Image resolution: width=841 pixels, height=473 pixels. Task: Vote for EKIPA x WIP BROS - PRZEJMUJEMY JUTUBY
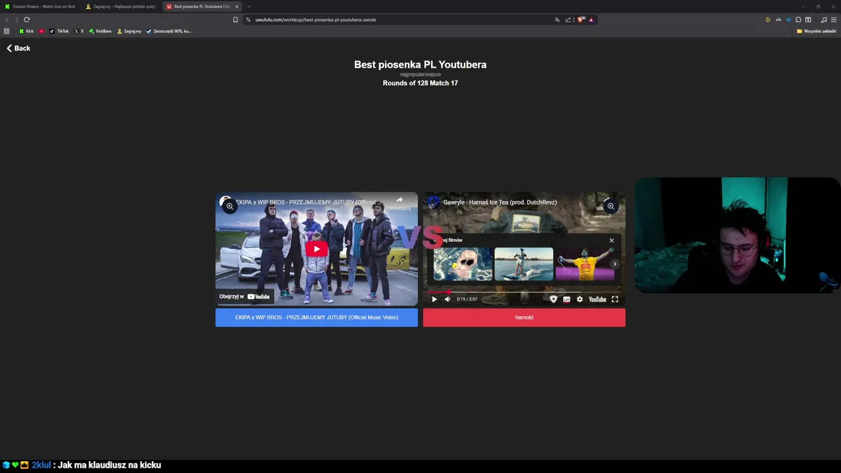click(317, 317)
